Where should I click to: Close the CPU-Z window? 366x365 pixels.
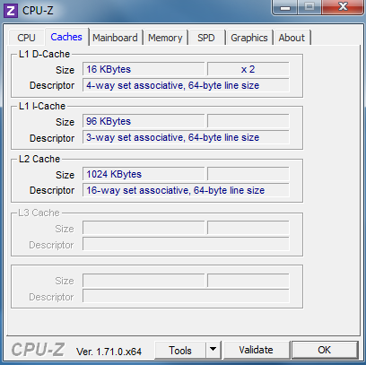pos(343,7)
